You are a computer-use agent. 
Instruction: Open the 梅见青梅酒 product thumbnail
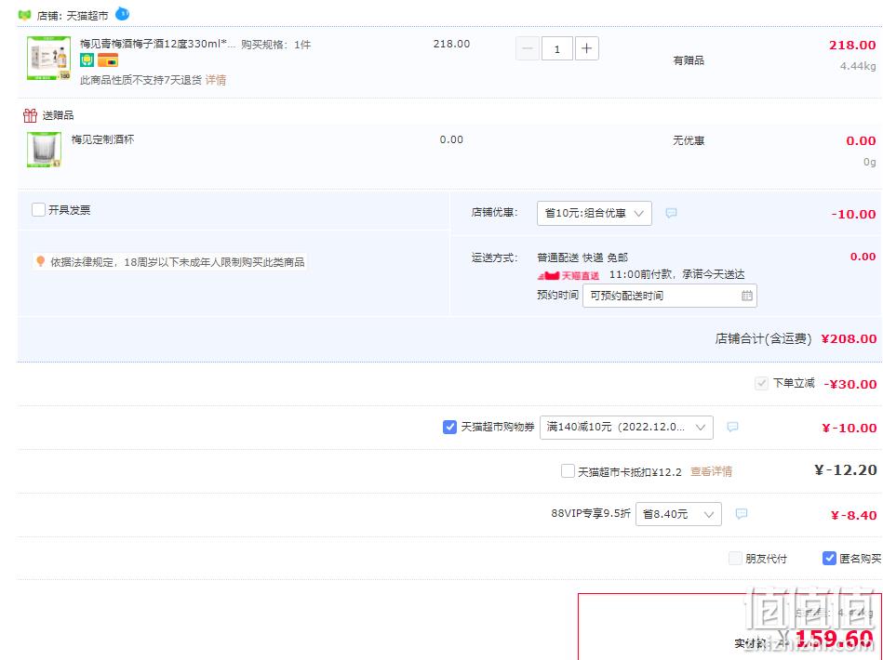pyautogui.click(x=49, y=58)
